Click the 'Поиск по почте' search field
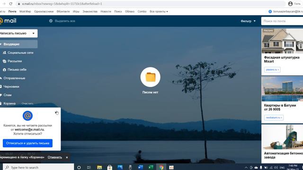303x170 pixels. pos(282,21)
